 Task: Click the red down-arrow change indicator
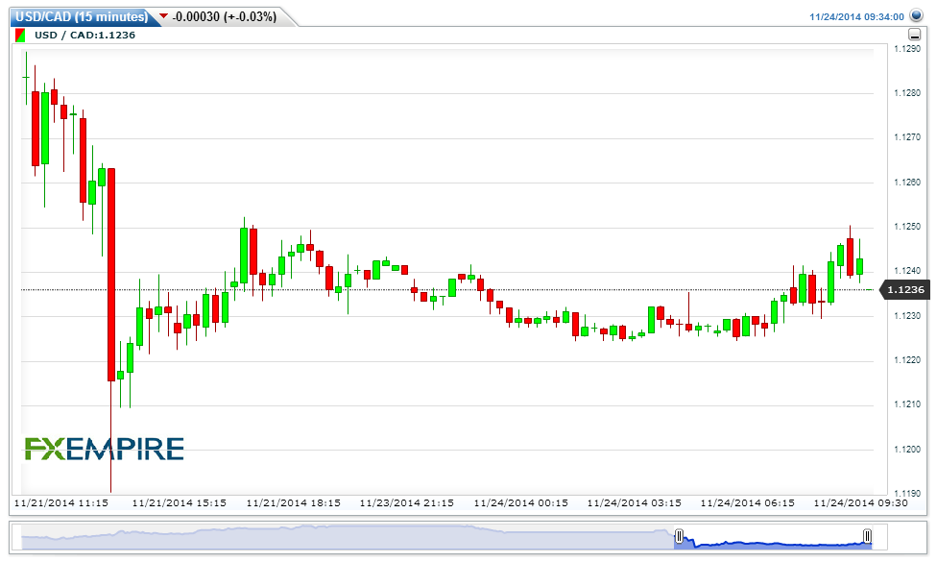tap(164, 16)
